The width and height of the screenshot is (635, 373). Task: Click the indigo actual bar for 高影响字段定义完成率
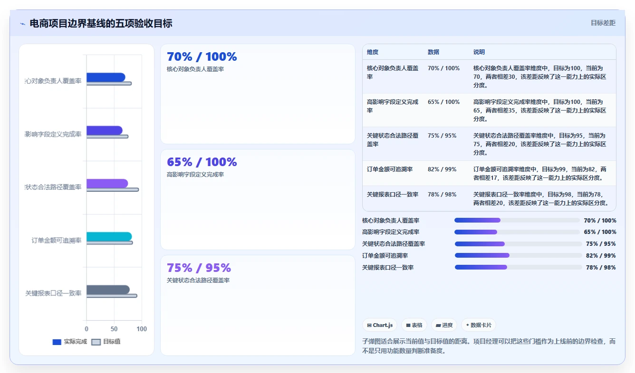point(104,131)
